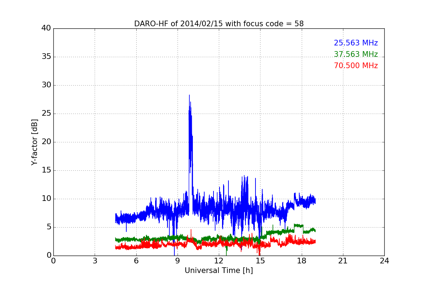Click the y-axis tick label 40
The height and width of the screenshot is (284, 427).
46,28
